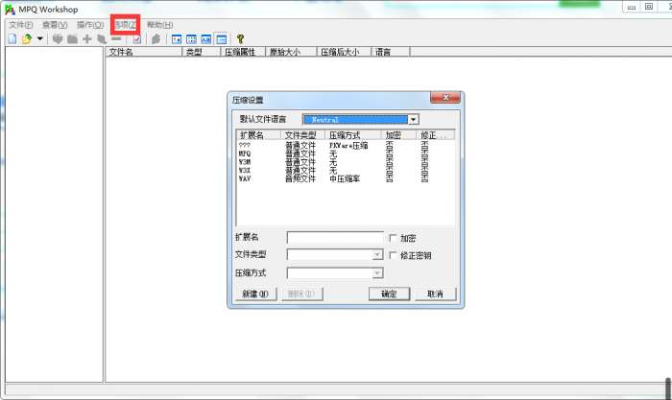Click the greyed-out folder toolbar icon
This screenshot has height=400, width=672.
[72, 39]
